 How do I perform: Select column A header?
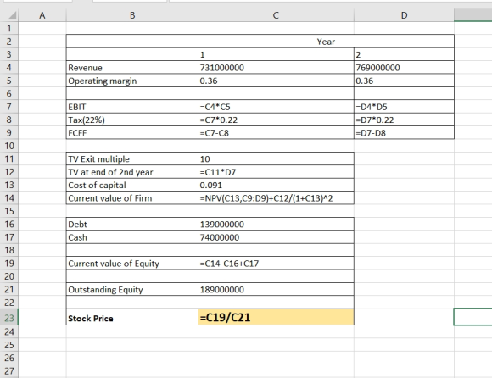(42, 15)
